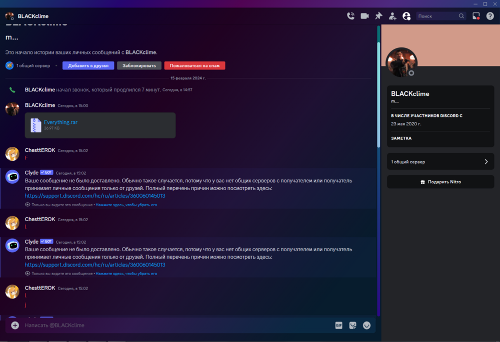Click БОТ badge on first Clyde message

(x=46, y=173)
